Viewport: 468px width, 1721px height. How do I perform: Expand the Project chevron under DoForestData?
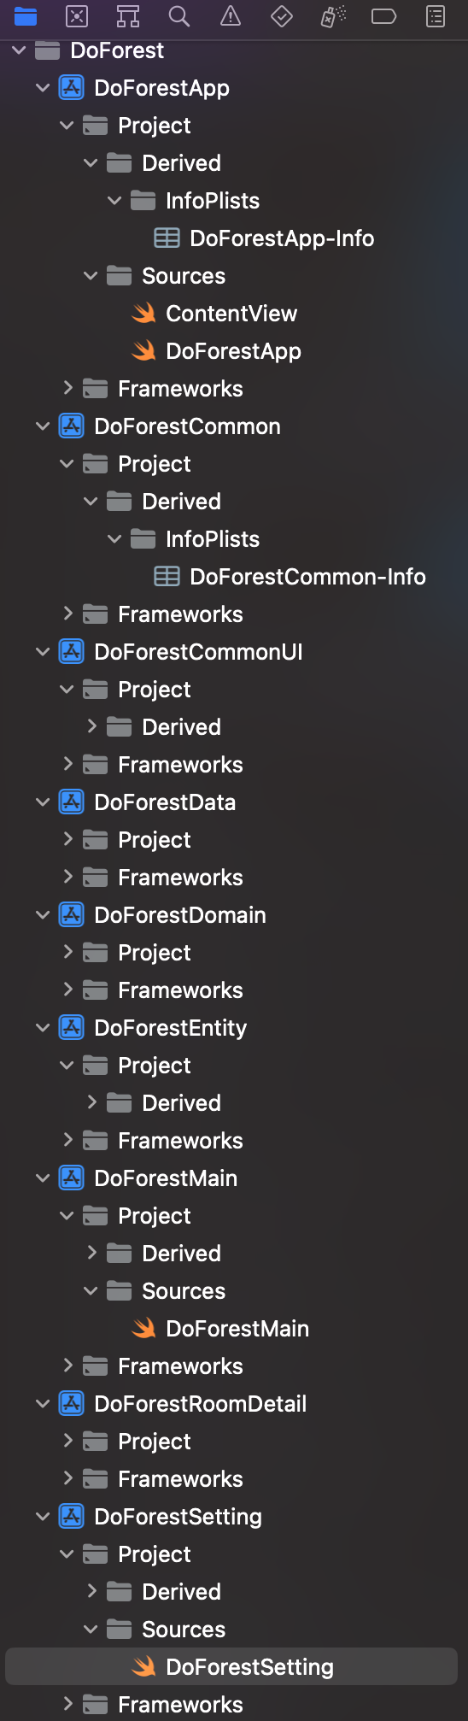[67, 839]
